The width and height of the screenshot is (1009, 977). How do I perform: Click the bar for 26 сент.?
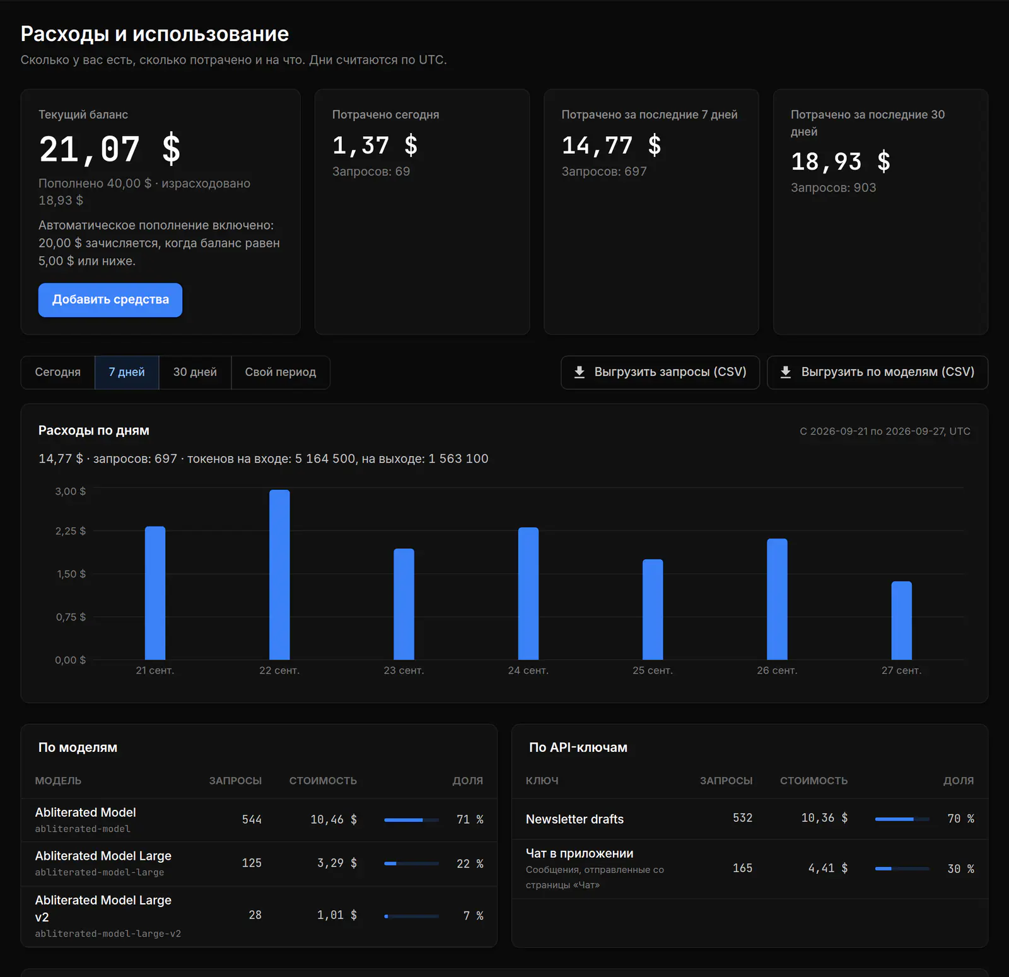pyautogui.click(x=777, y=599)
